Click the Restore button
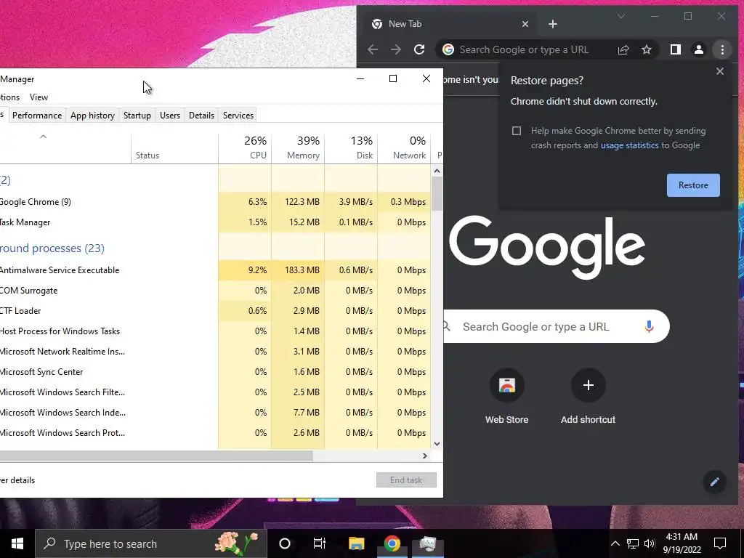This screenshot has width=744, height=558. (693, 185)
